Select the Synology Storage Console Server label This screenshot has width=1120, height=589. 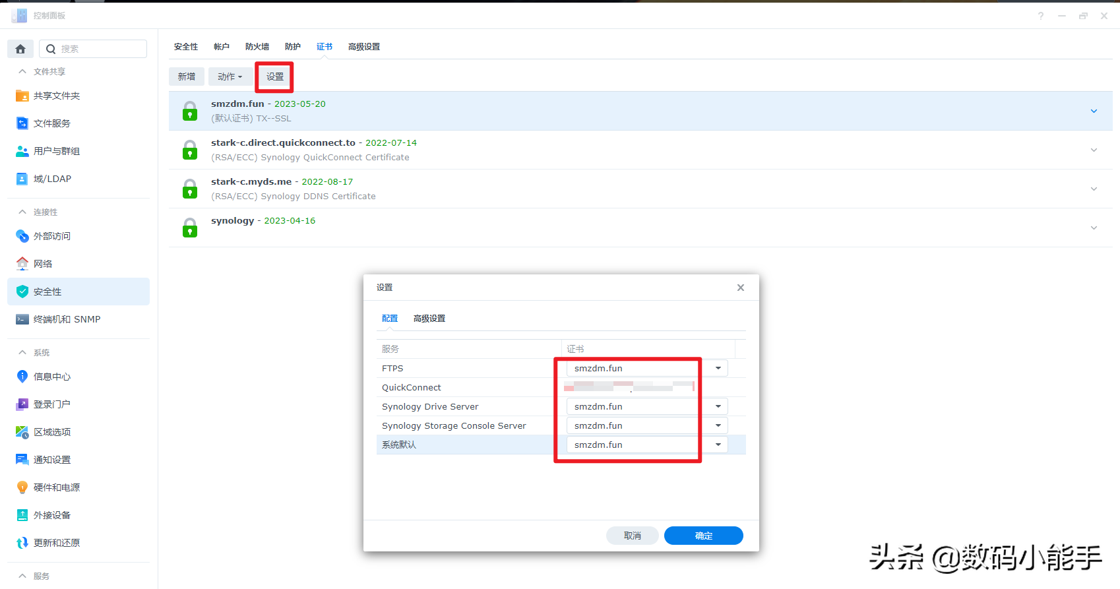(x=454, y=425)
